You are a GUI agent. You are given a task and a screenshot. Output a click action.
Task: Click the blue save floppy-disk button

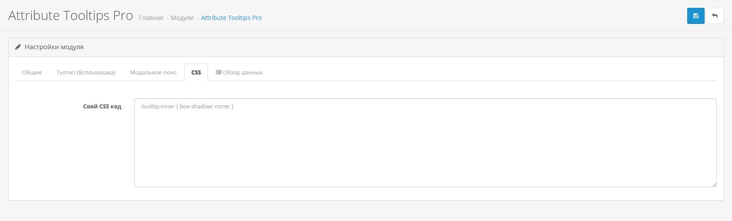click(695, 16)
